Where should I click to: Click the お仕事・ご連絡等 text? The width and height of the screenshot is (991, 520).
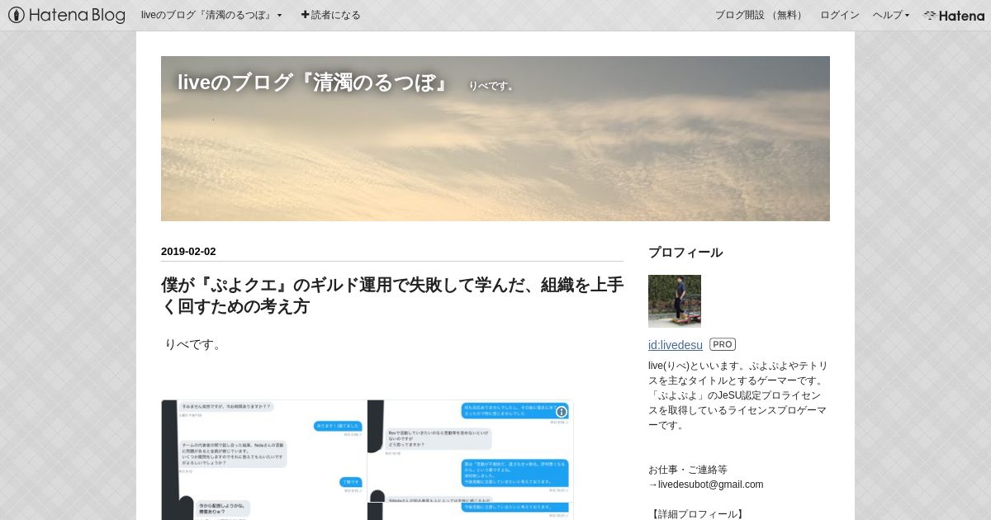point(688,470)
